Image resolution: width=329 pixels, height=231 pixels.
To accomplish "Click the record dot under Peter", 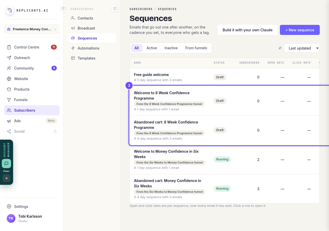I will pyautogui.click(x=6, y=178).
